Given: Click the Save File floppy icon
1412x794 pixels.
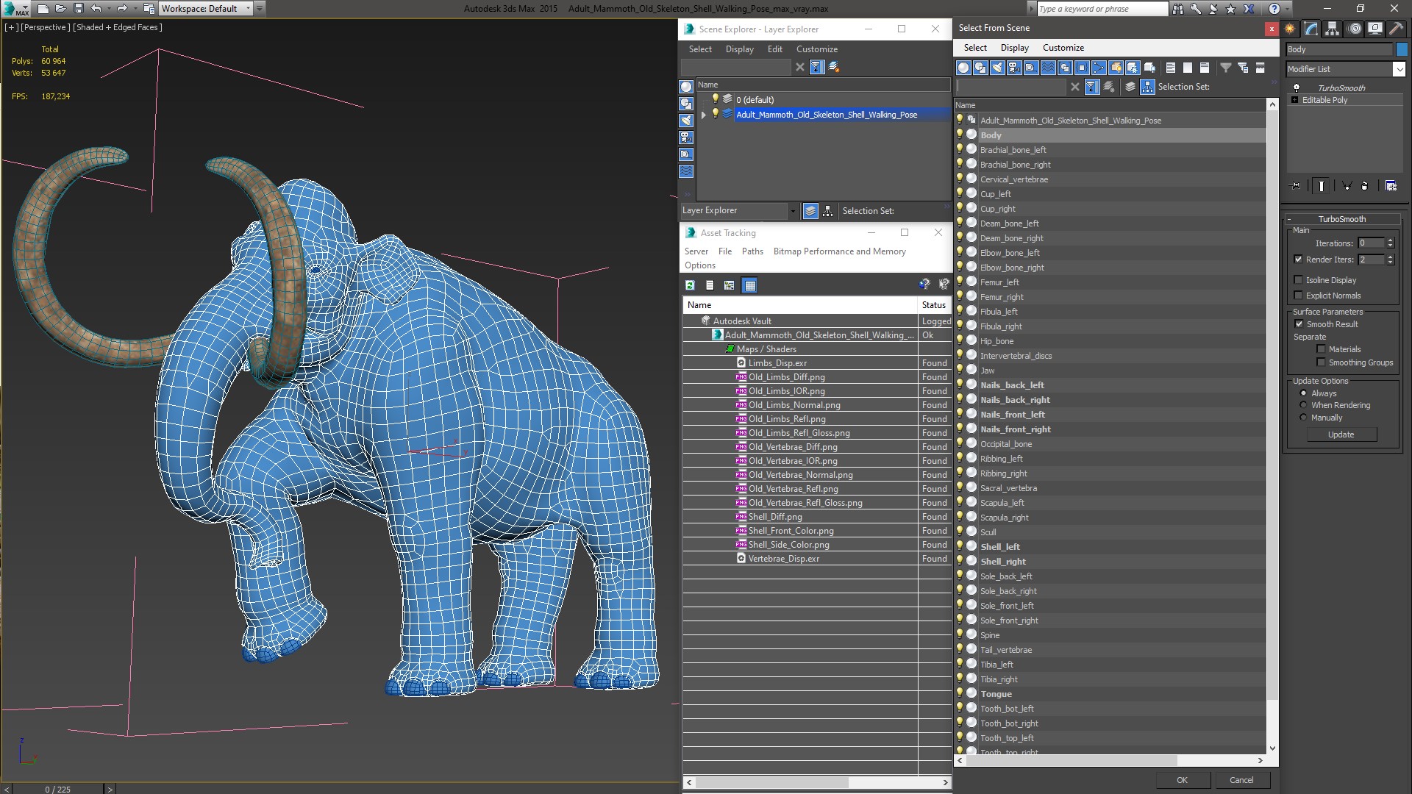Looking at the screenshot, I should pyautogui.click(x=79, y=9).
